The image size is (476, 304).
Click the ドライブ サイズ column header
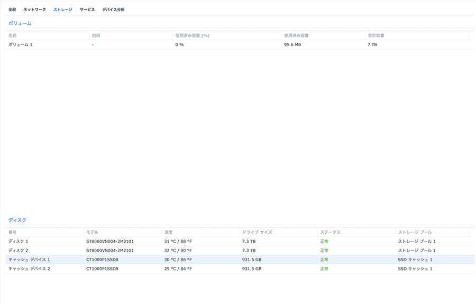tap(257, 233)
